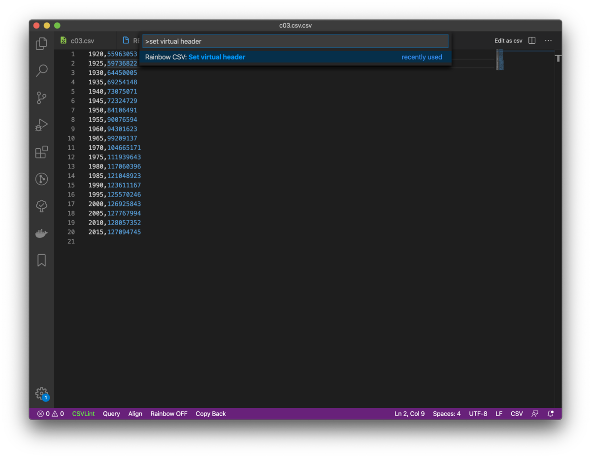Focus the command palette input field

coord(295,41)
